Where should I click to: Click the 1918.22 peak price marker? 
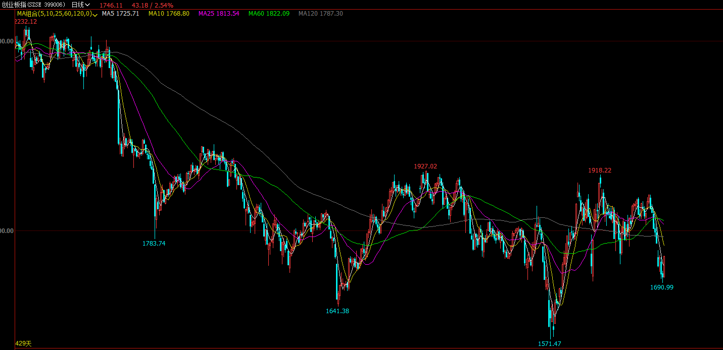click(600, 170)
